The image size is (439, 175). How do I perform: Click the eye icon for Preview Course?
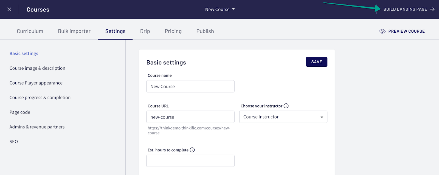click(382, 31)
